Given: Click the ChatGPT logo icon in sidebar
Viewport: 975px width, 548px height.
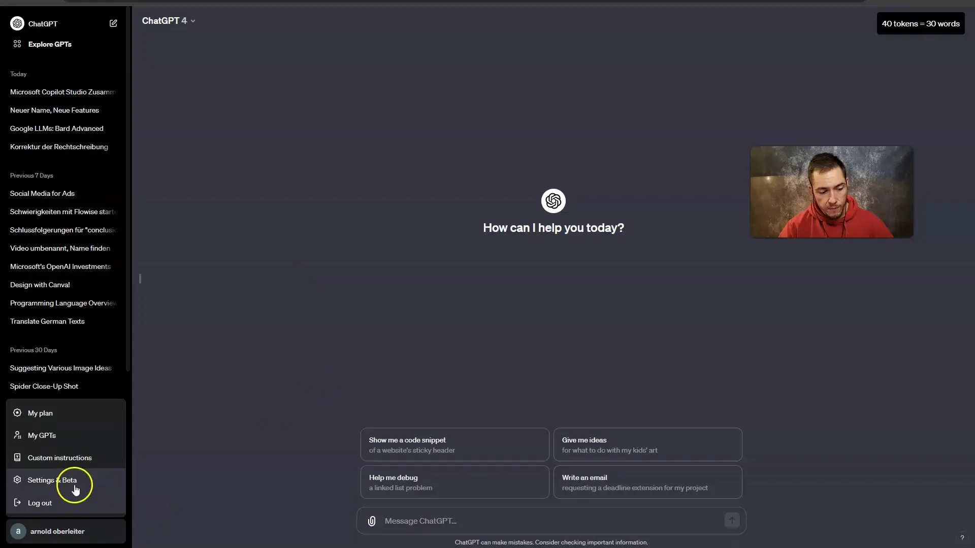Looking at the screenshot, I should [17, 23].
